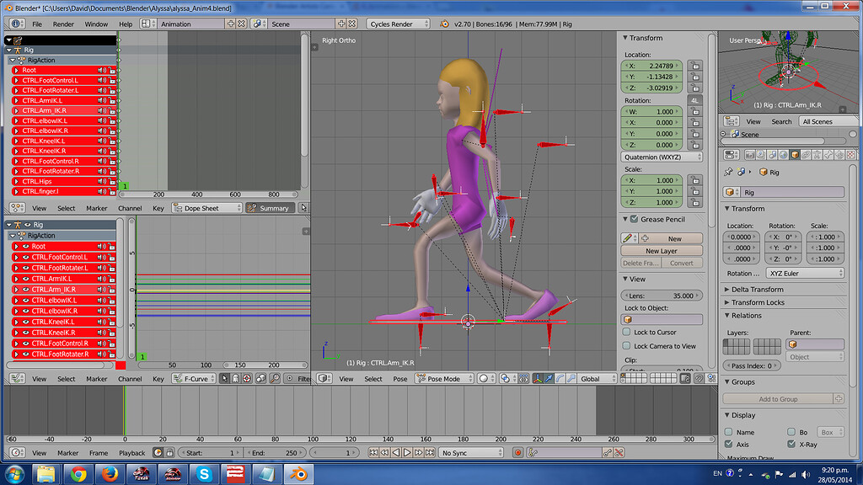Open the Windows Start menu

click(x=14, y=474)
